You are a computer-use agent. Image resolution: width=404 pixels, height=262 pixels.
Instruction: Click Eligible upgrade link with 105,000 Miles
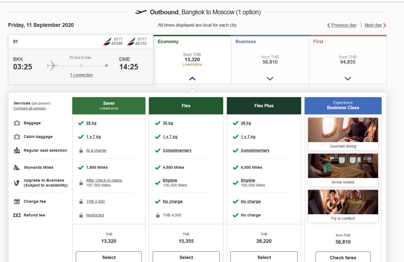(248, 180)
